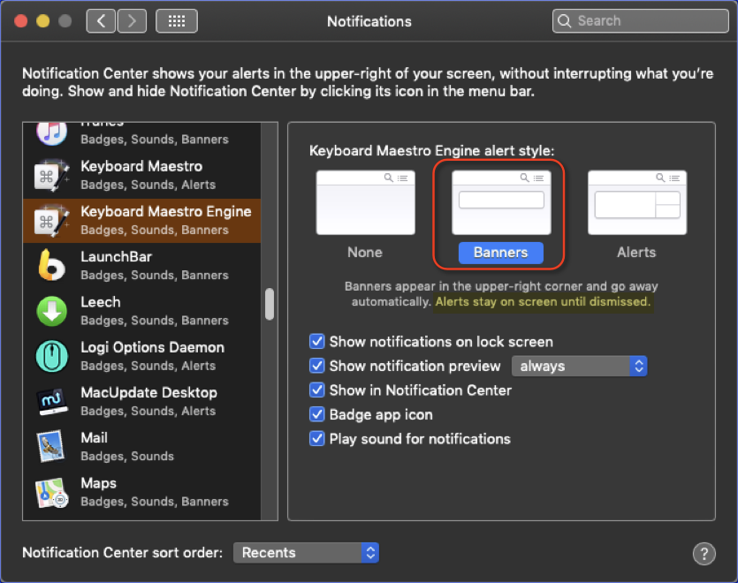Viewport: 738px width, 583px height.
Task: Click the yellow minimize window button
Action: [42, 21]
